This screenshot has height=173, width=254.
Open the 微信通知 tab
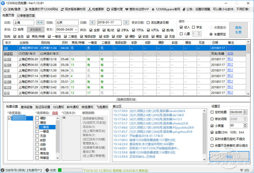point(87,107)
